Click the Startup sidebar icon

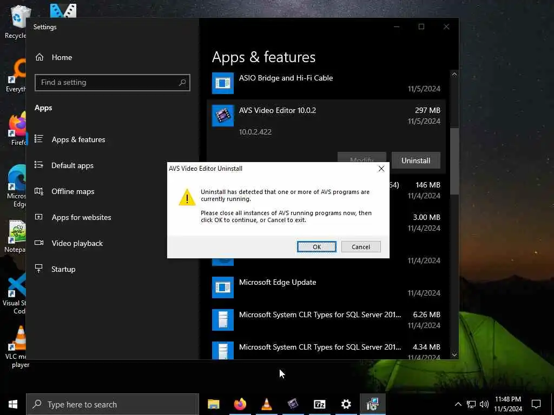click(39, 269)
